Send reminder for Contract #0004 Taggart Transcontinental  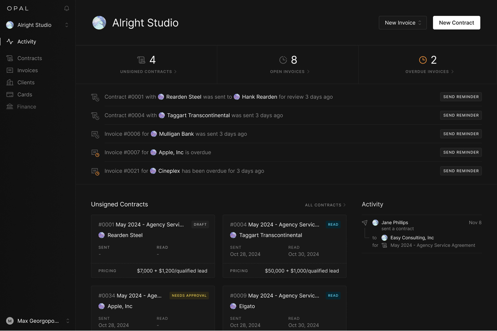pos(461,115)
